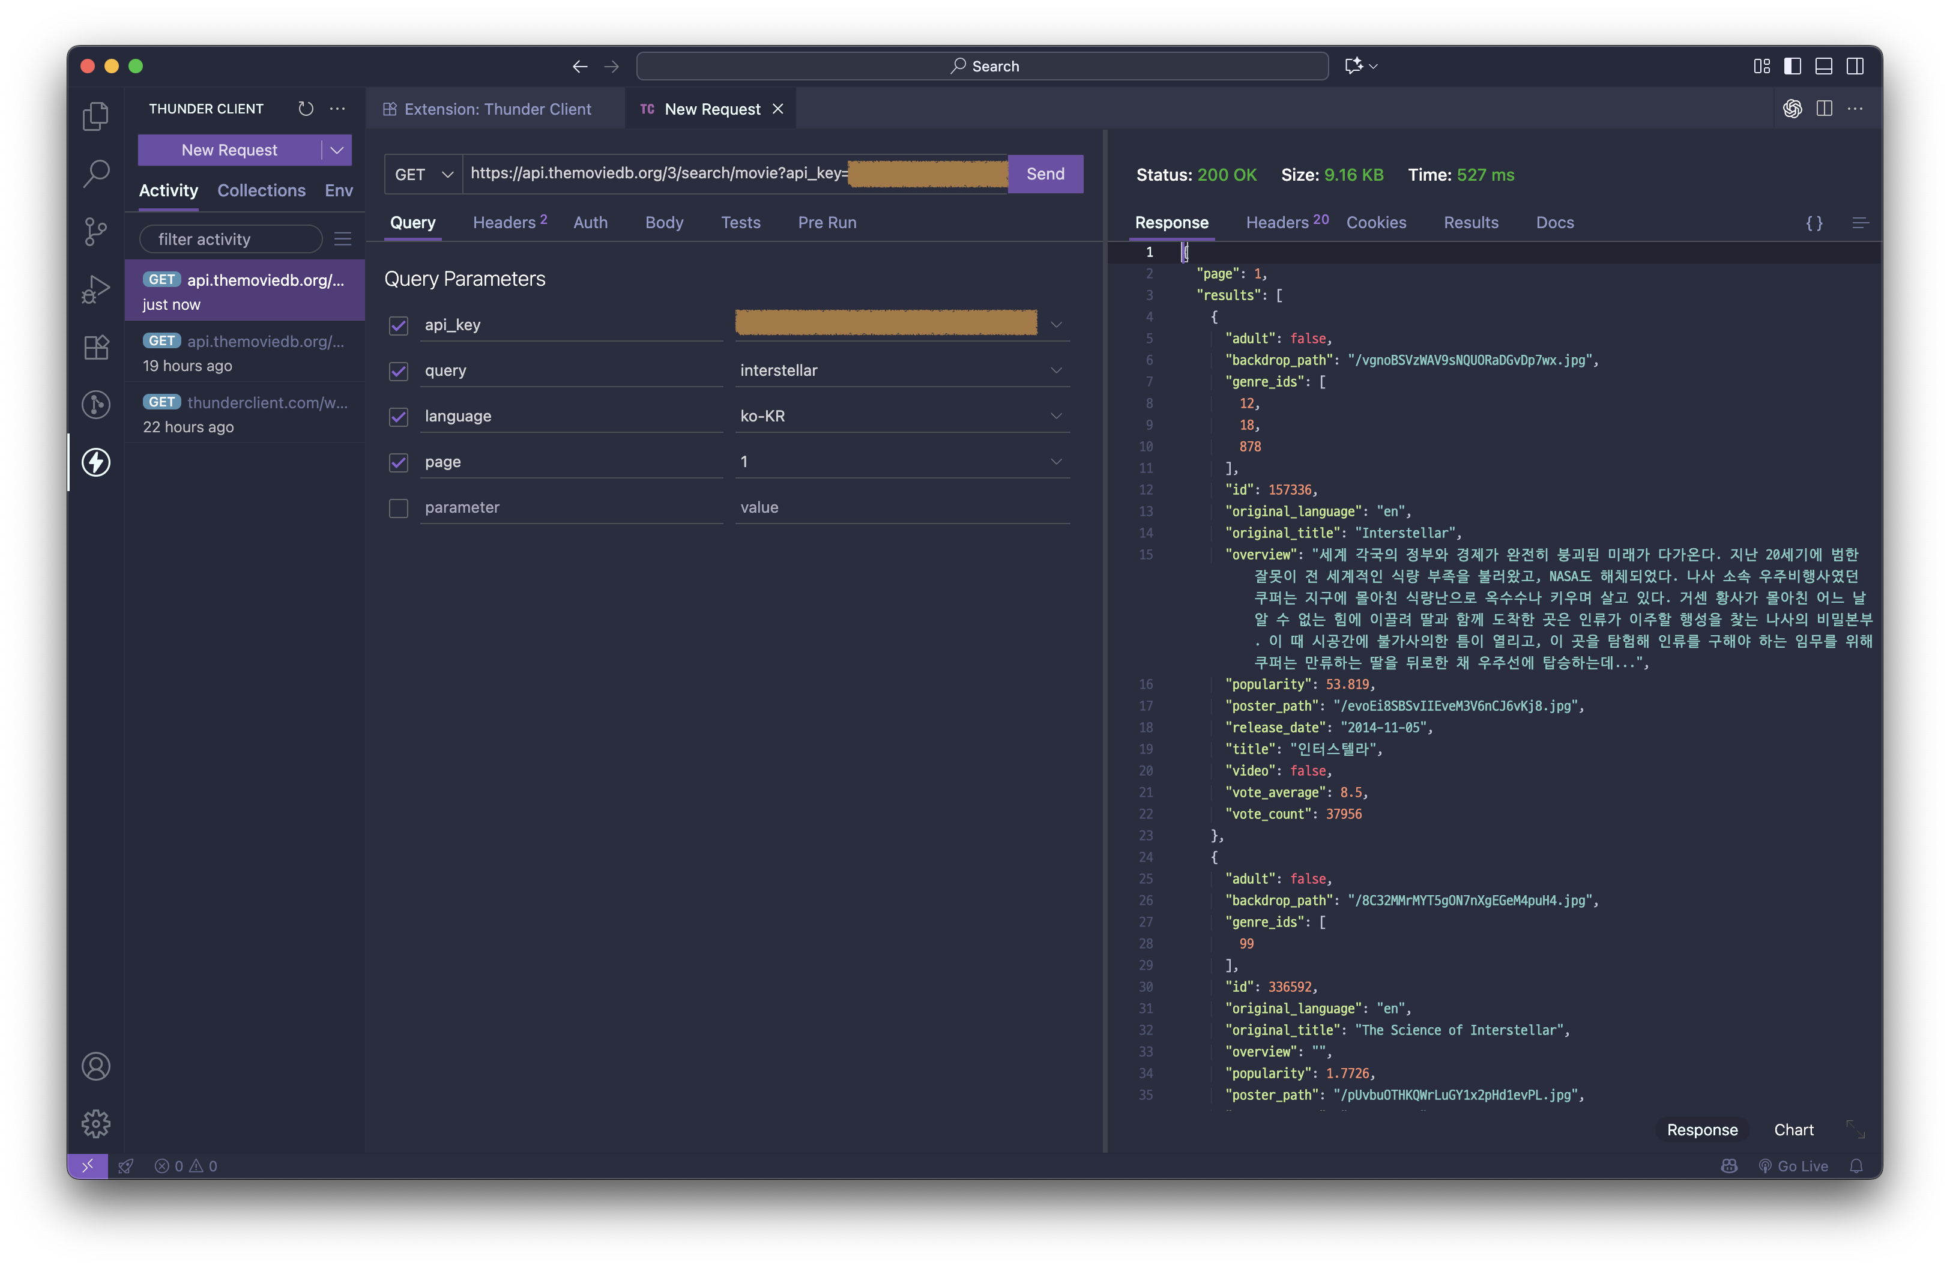Enable the empty parameter row checkbox
The height and width of the screenshot is (1268, 1950).
point(398,508)
